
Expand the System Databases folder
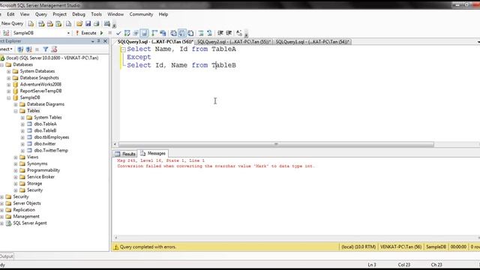click(8, 71)
